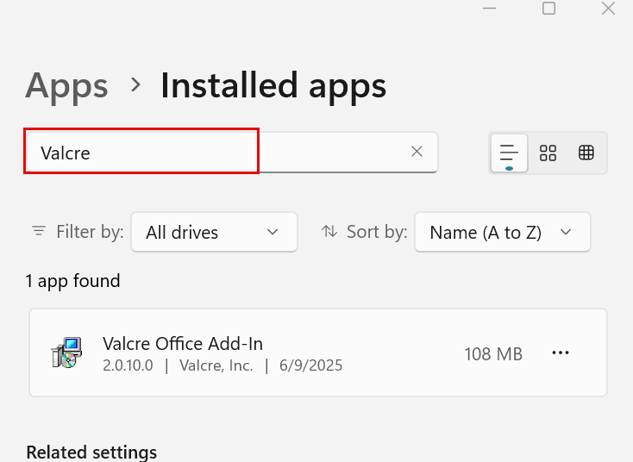The height and width of the screenshot is (462, 633).
Task: Switch to table view layout
Action: (586, 153)
